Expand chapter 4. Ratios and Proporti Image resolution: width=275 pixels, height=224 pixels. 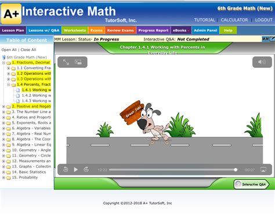pos(3,117)
